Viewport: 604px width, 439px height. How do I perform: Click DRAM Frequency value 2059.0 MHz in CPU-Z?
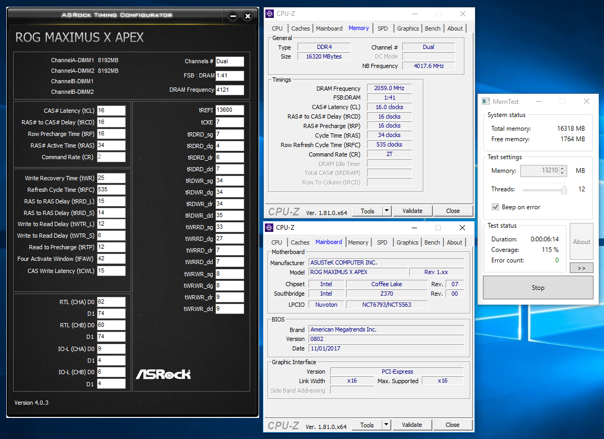[x=390, y=88]
